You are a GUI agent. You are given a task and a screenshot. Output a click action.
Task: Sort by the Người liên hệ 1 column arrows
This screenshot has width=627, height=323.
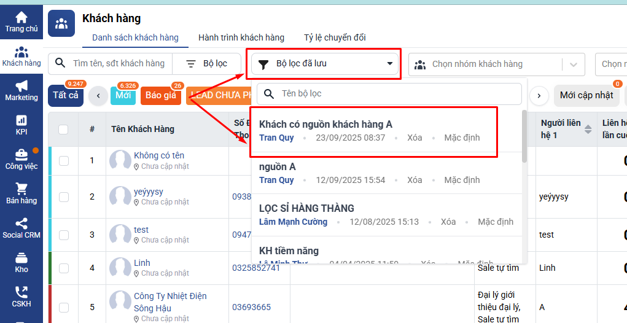[588, 129]
